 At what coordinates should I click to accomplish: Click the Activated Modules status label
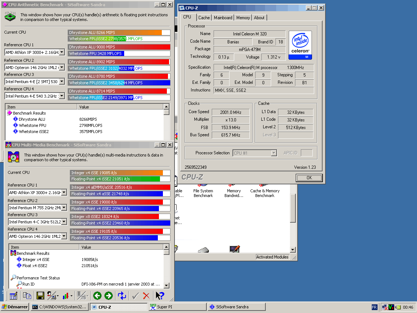click(x=272, y=257)
